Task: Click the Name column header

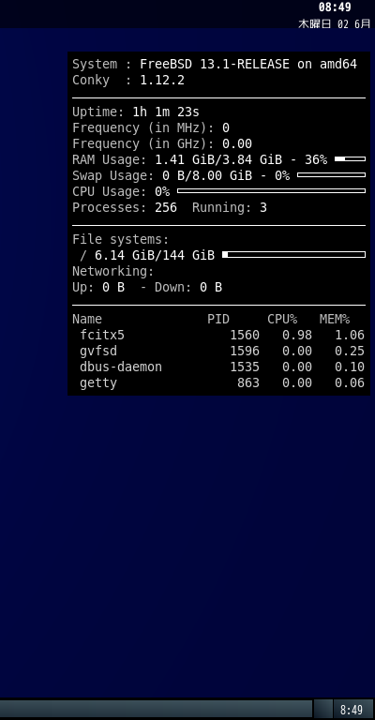Action: click(87, 319)
